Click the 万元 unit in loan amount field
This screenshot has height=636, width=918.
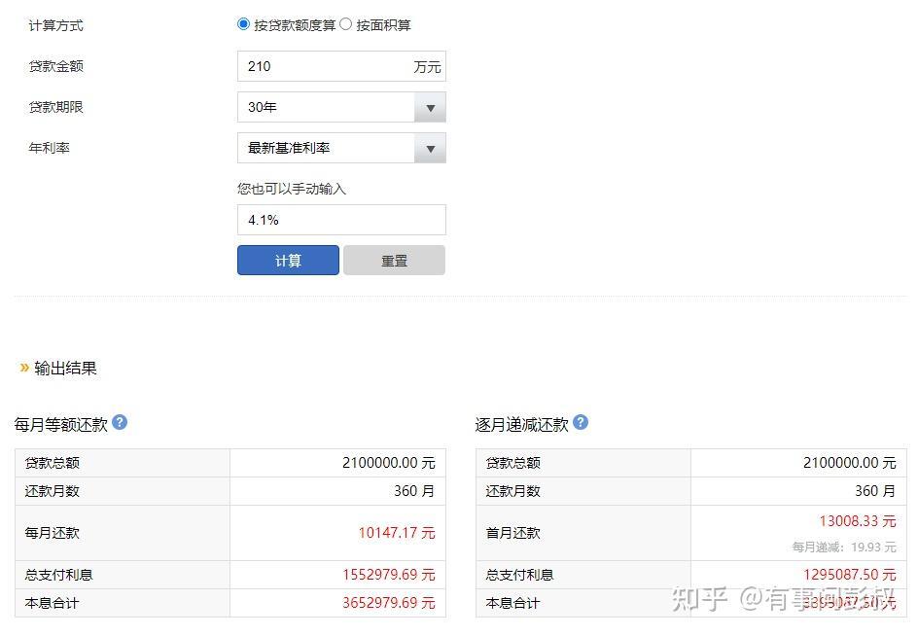tap(427, 67)
